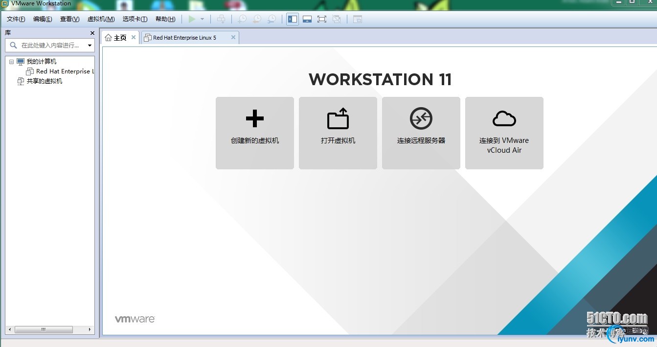Select 共享的虚拟机 in the library tree
The height and width of the screenshot is (347, 657).
tap(45, 81)
